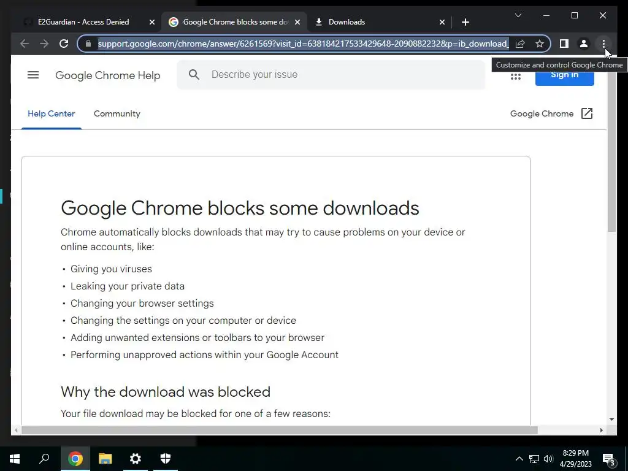Close the Google Chrome blocks tab
The height and width of the screenshot is (471, 628).
pos(297,22)
